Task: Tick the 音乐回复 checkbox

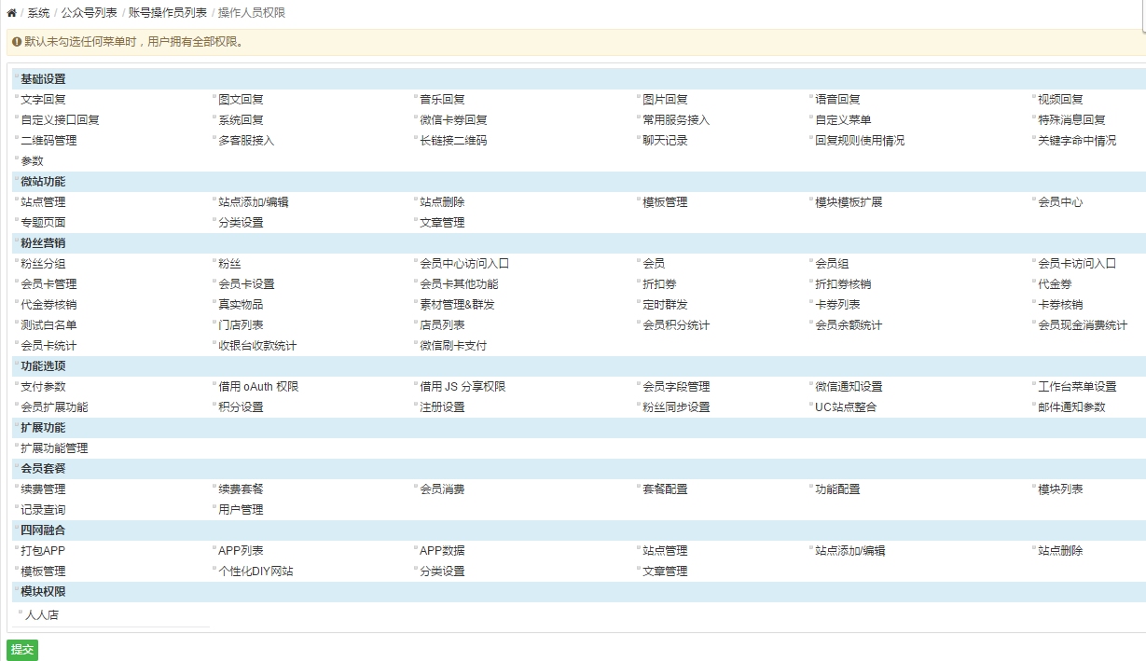Action: click(x=415, y=97)
